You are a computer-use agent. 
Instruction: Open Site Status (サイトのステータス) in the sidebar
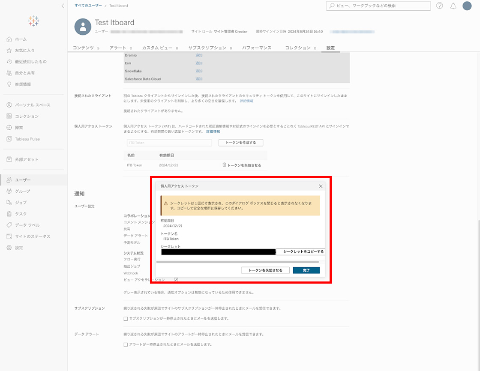click(x=33, y=236)
